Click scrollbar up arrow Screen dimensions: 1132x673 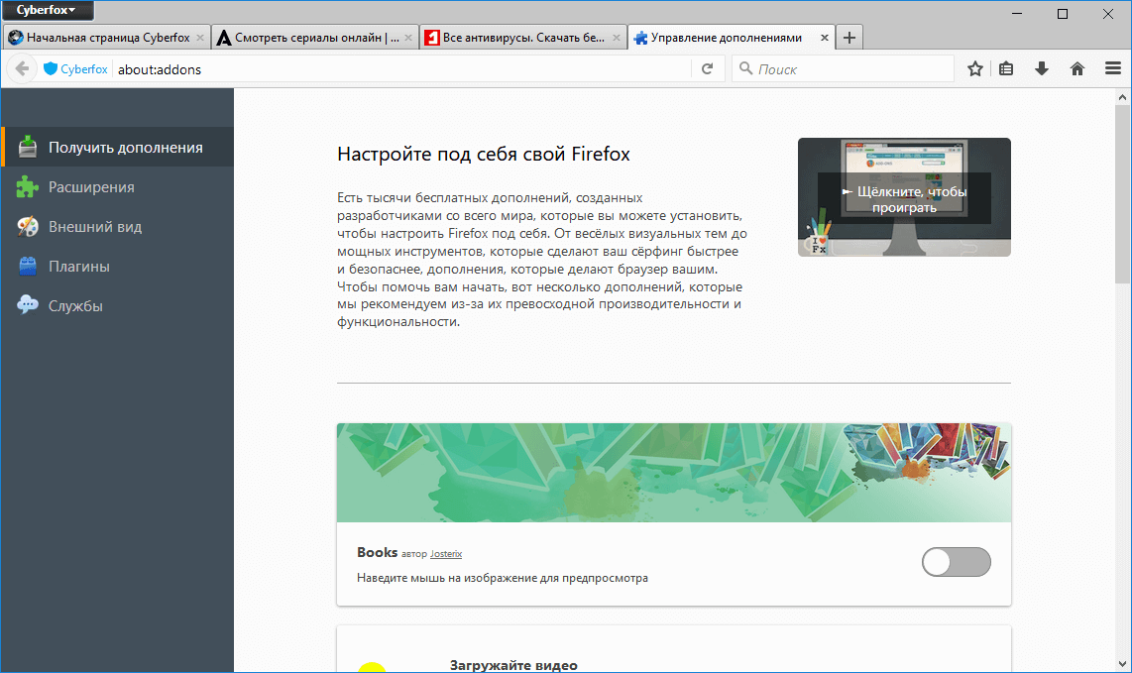tap(1122, 97)
